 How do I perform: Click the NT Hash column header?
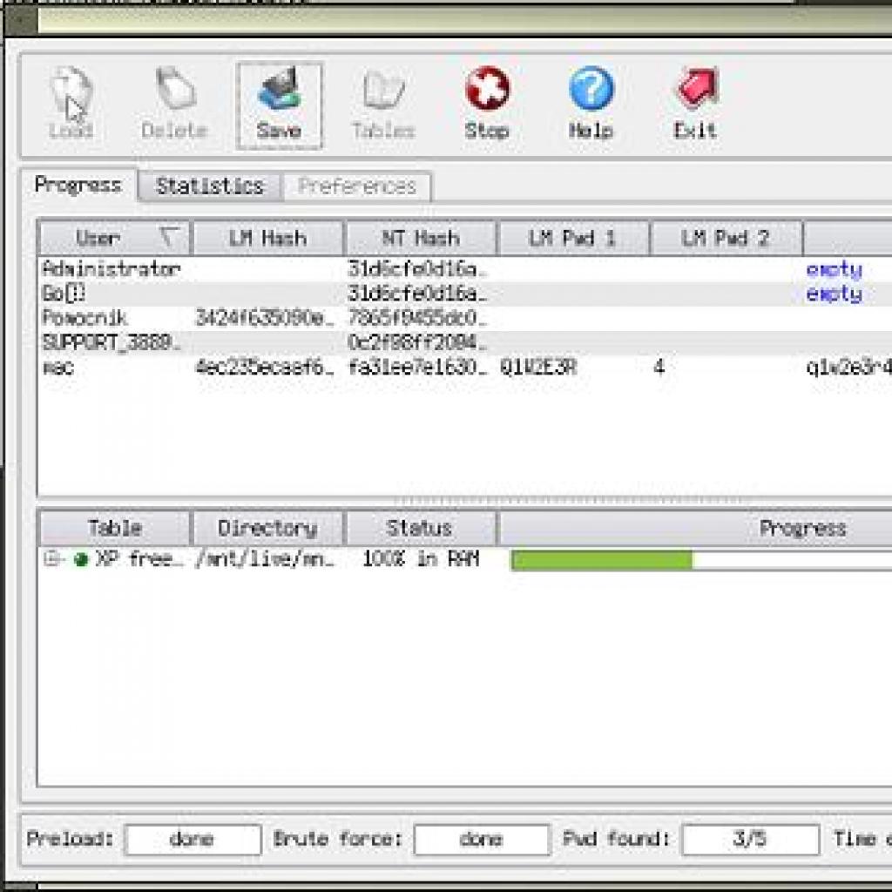(421, 238)
